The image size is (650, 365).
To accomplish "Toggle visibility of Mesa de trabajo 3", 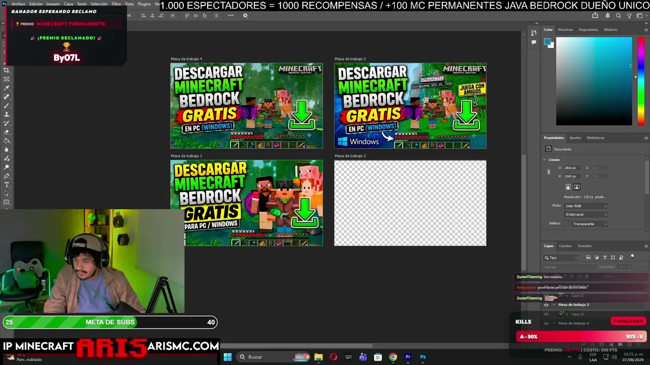I will pos(546,305).
